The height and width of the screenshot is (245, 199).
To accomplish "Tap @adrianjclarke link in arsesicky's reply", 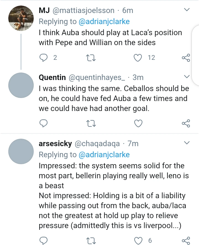I will (x=104, y=154).
